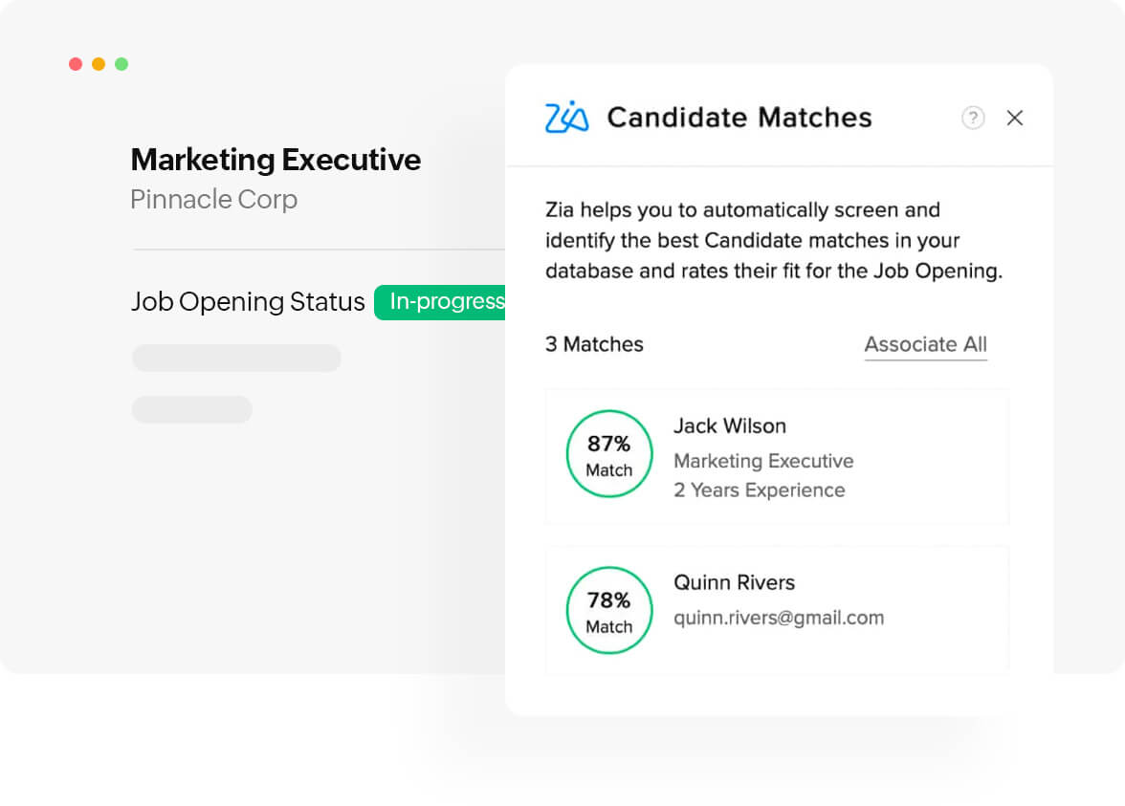This screenshot has height=806, width=1125.
Task: Click the Zia logo icon
Action: point(566,118)
